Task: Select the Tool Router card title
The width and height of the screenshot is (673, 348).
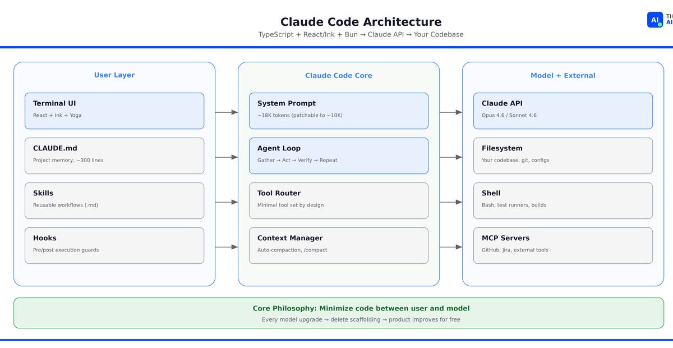Action: [x=279, y=193]
